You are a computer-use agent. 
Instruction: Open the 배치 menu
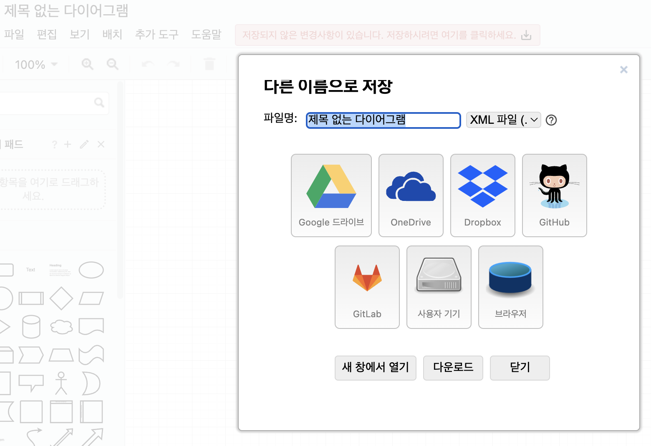pyautogui.click(x=112, y=34)
